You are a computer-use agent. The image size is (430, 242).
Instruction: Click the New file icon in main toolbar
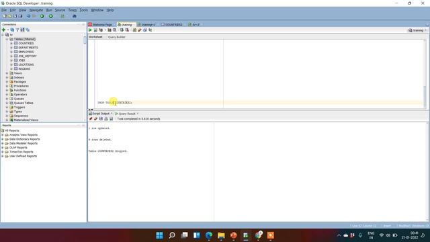point(5,16)
